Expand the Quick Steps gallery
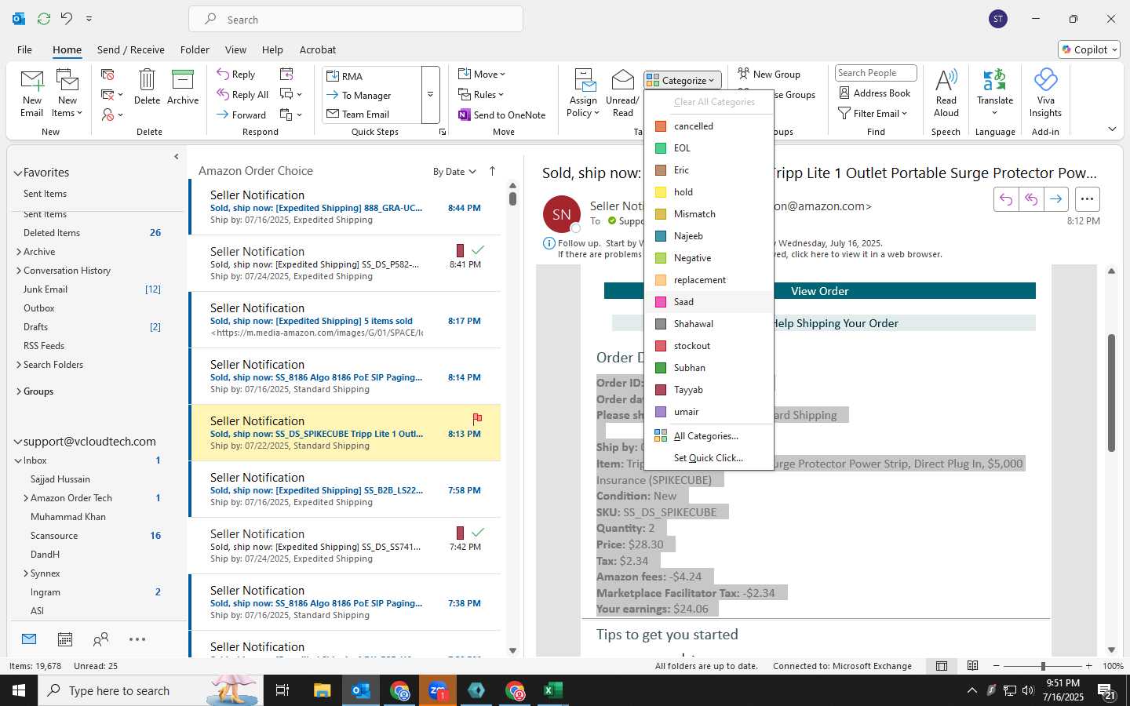Viewport: 1130px width, 706px height. (x=430, y=95)
